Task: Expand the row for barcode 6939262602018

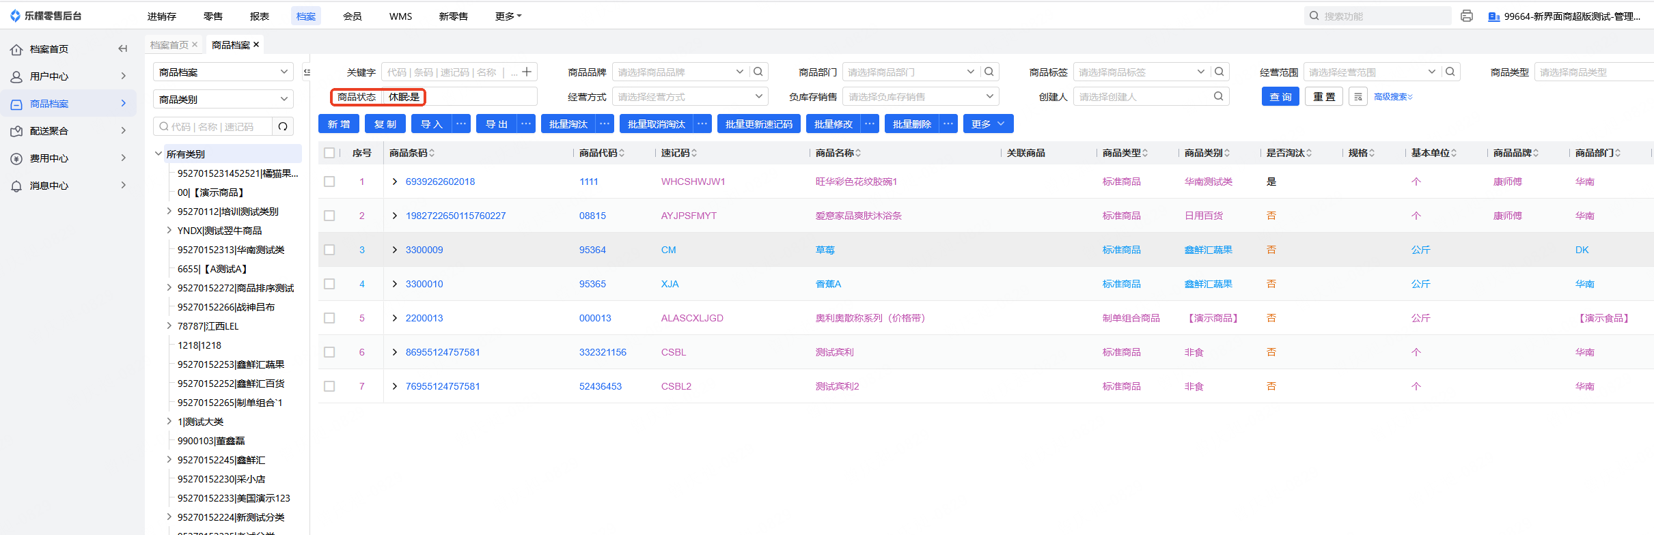Action: coord(395,182)
